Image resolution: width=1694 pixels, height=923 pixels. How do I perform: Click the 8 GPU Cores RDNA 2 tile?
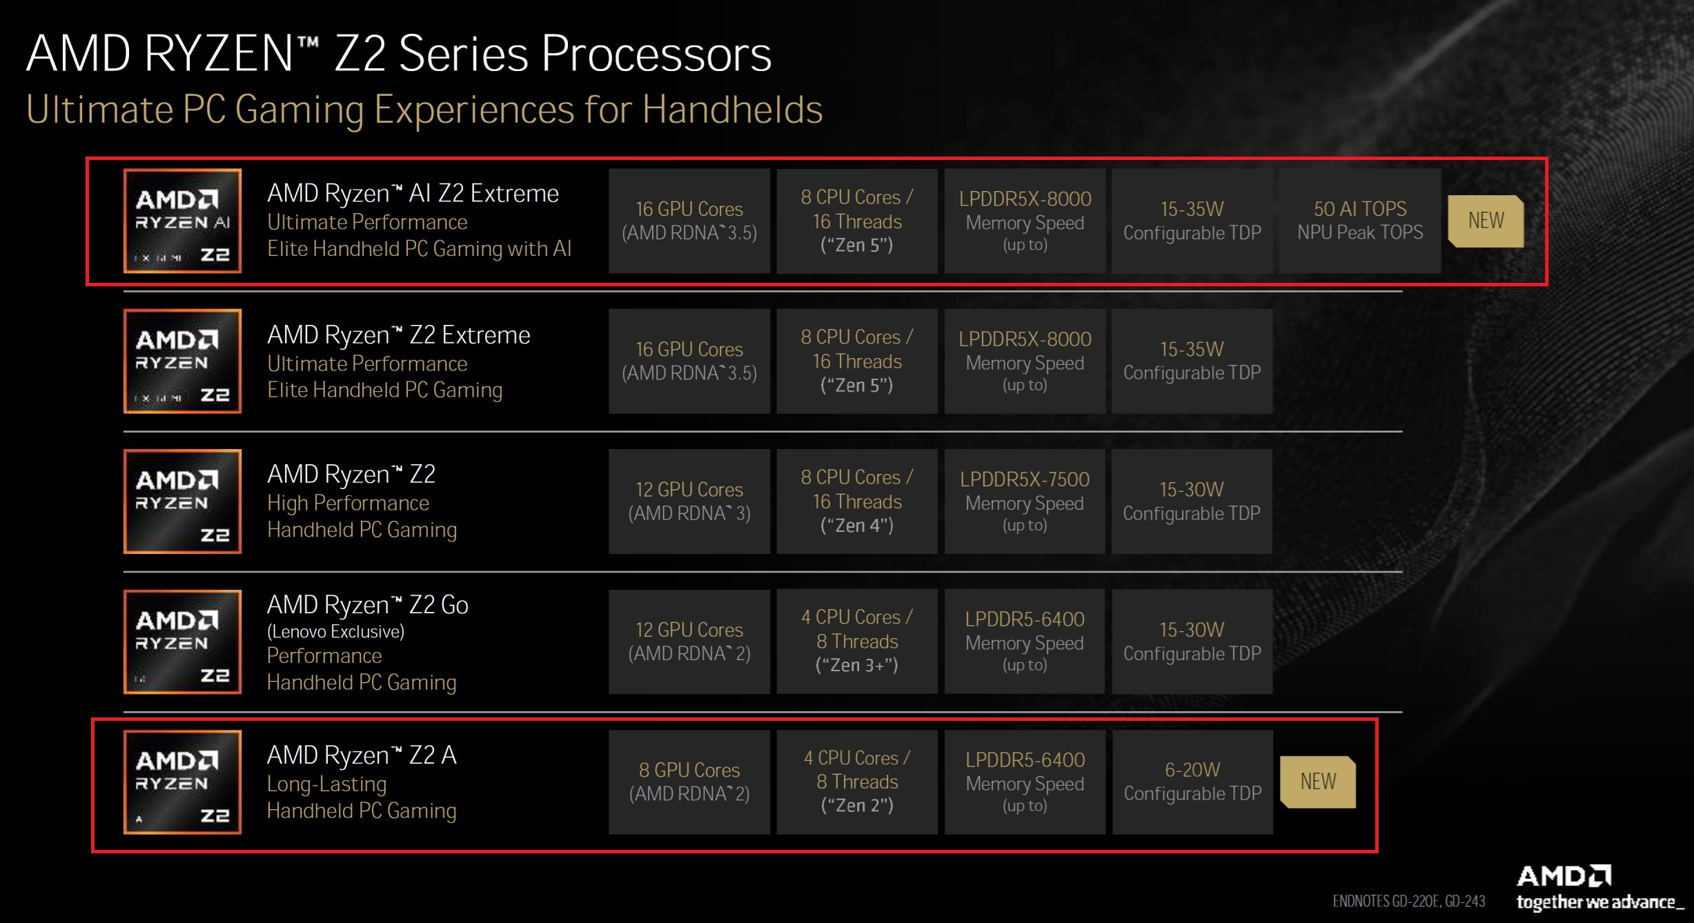point(689,782)
